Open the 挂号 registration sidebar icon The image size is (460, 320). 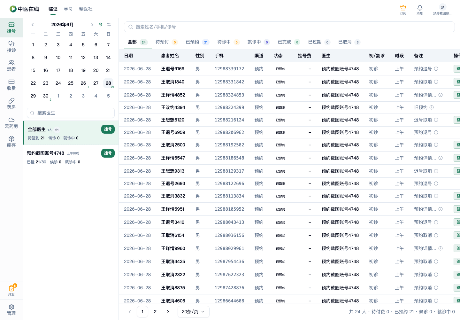(x=11, y=28)
